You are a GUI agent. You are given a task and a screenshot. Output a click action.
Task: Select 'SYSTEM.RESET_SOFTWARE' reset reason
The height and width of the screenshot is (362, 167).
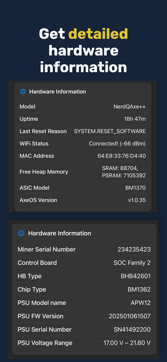point(110,132)
